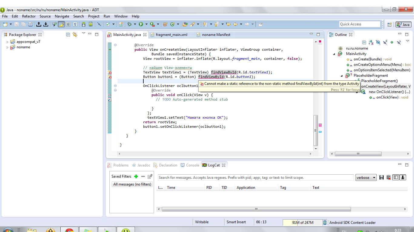
Task: Save LogCat log with the floppy disk icon
Action: click(x=382, y=178)
